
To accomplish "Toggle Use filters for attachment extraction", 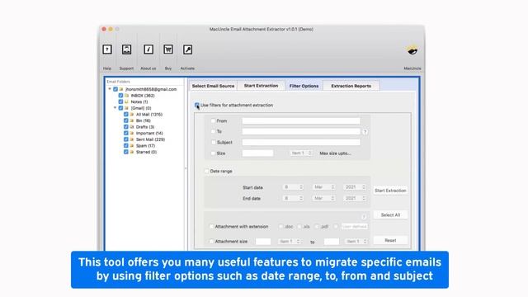I will click(197, 105).
